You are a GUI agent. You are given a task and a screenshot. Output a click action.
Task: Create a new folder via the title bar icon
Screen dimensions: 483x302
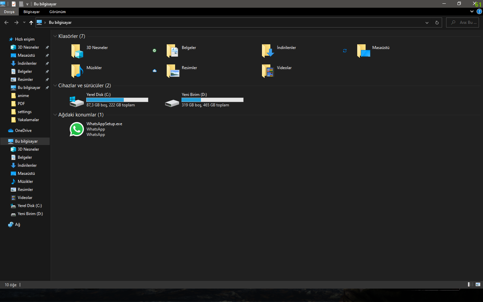point(21,4)
